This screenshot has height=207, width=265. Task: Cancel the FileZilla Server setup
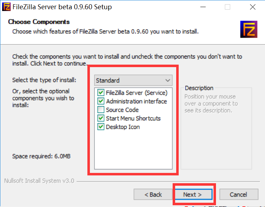tap(239, 194)
